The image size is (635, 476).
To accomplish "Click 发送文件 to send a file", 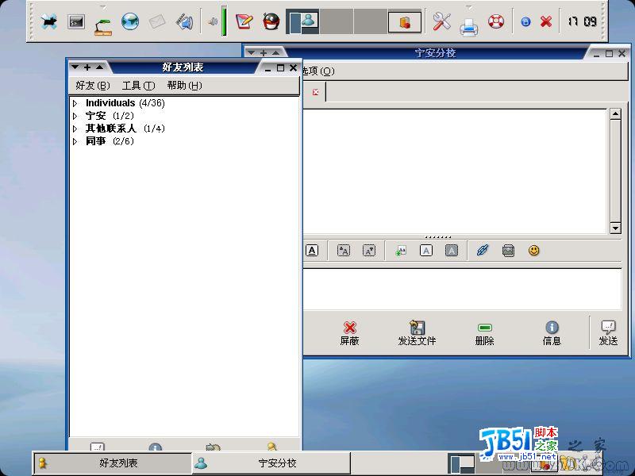I will [417, 333].
